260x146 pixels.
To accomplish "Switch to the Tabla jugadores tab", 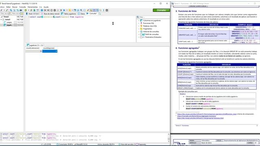I will (69, 14).
